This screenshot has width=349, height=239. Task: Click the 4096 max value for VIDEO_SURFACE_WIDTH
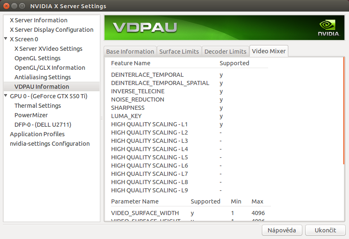[258, 213]
